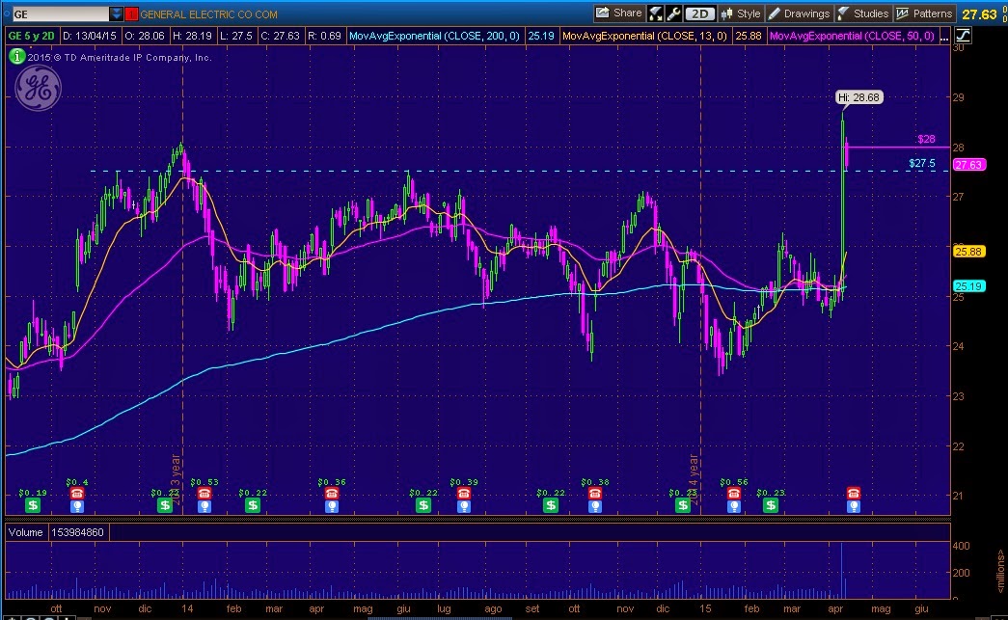Image resolution: width=1008 pixels, height=620 pixels.
Task: Click the yellow 27.63 last price in the top bar
Action: pos(979,14)
